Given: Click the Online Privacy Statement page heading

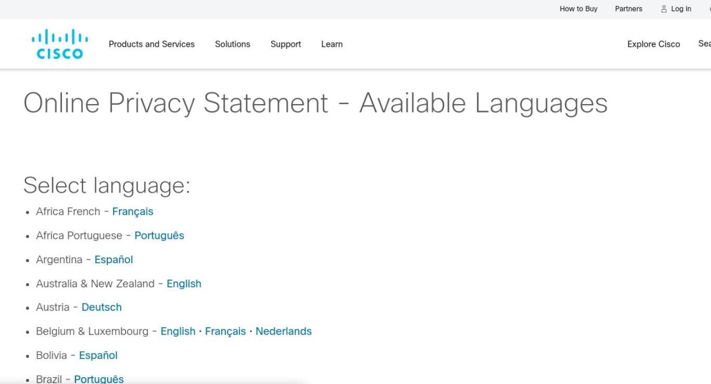Looking at the screenshot, I should pyautogui.click(x=315, y=103).
